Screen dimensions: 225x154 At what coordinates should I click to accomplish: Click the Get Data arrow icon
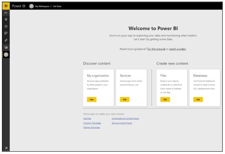[x=6, y=148]
